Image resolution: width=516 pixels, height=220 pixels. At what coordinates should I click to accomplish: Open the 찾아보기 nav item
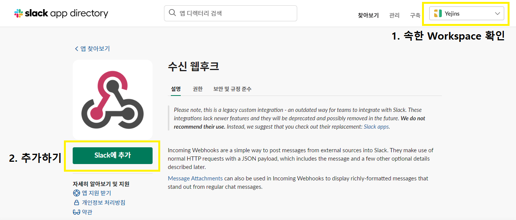click(x=368, y=15)
